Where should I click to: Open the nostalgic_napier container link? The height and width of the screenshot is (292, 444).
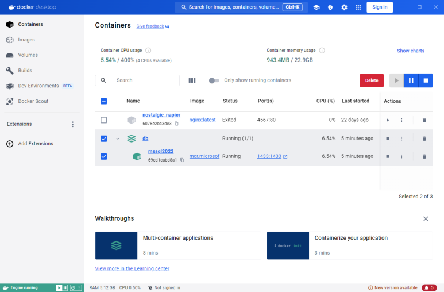tap(161, 115)
